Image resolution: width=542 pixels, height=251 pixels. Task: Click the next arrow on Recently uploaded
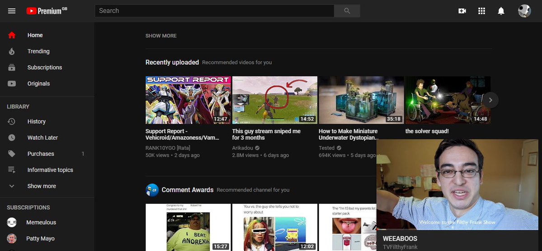491,100
